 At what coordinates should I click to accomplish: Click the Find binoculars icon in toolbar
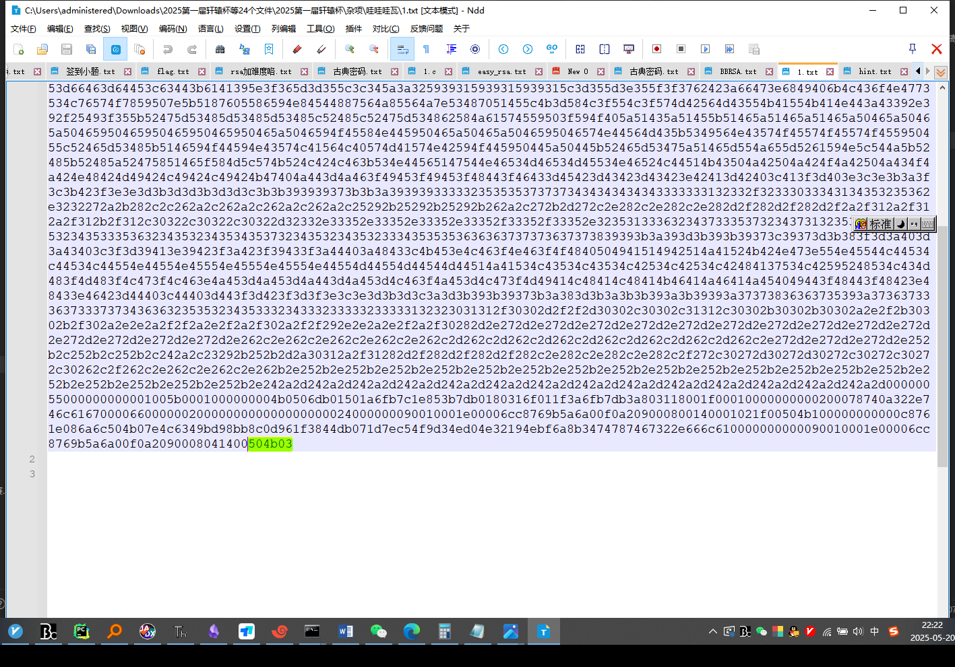point(220,49)
